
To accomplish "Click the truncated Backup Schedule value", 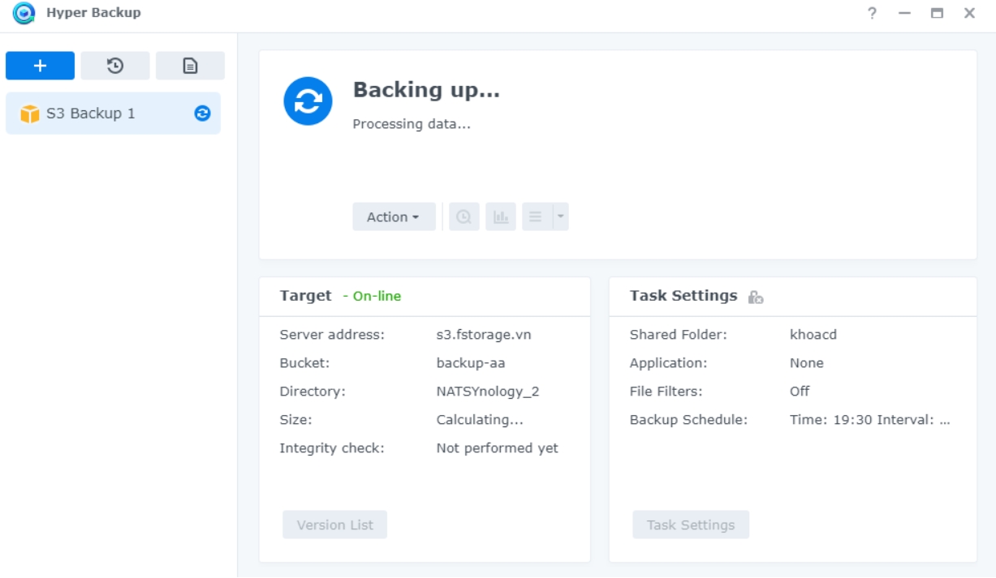I will click(x=869, y=420).
